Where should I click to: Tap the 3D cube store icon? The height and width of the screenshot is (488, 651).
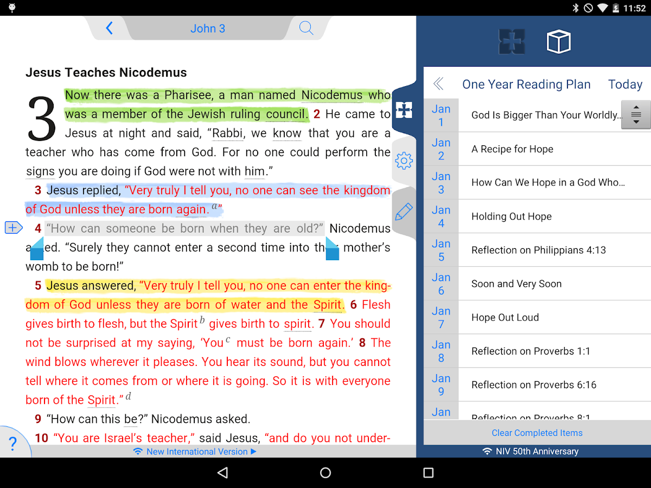coord(559,42)
